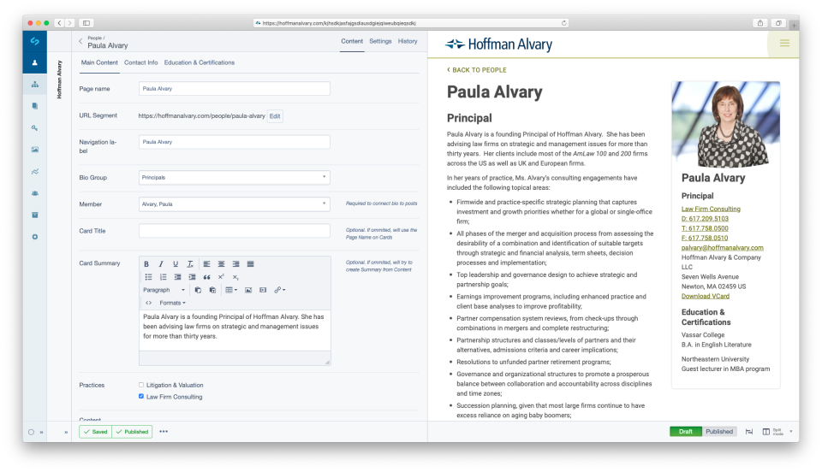822x472 pixels.
Task: Click into the Page name field
Action: pyautogui.click(x=235, y=88)
